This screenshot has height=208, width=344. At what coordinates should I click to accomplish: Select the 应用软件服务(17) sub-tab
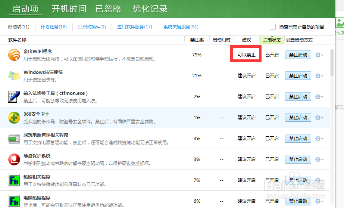[x=134, y=27]
